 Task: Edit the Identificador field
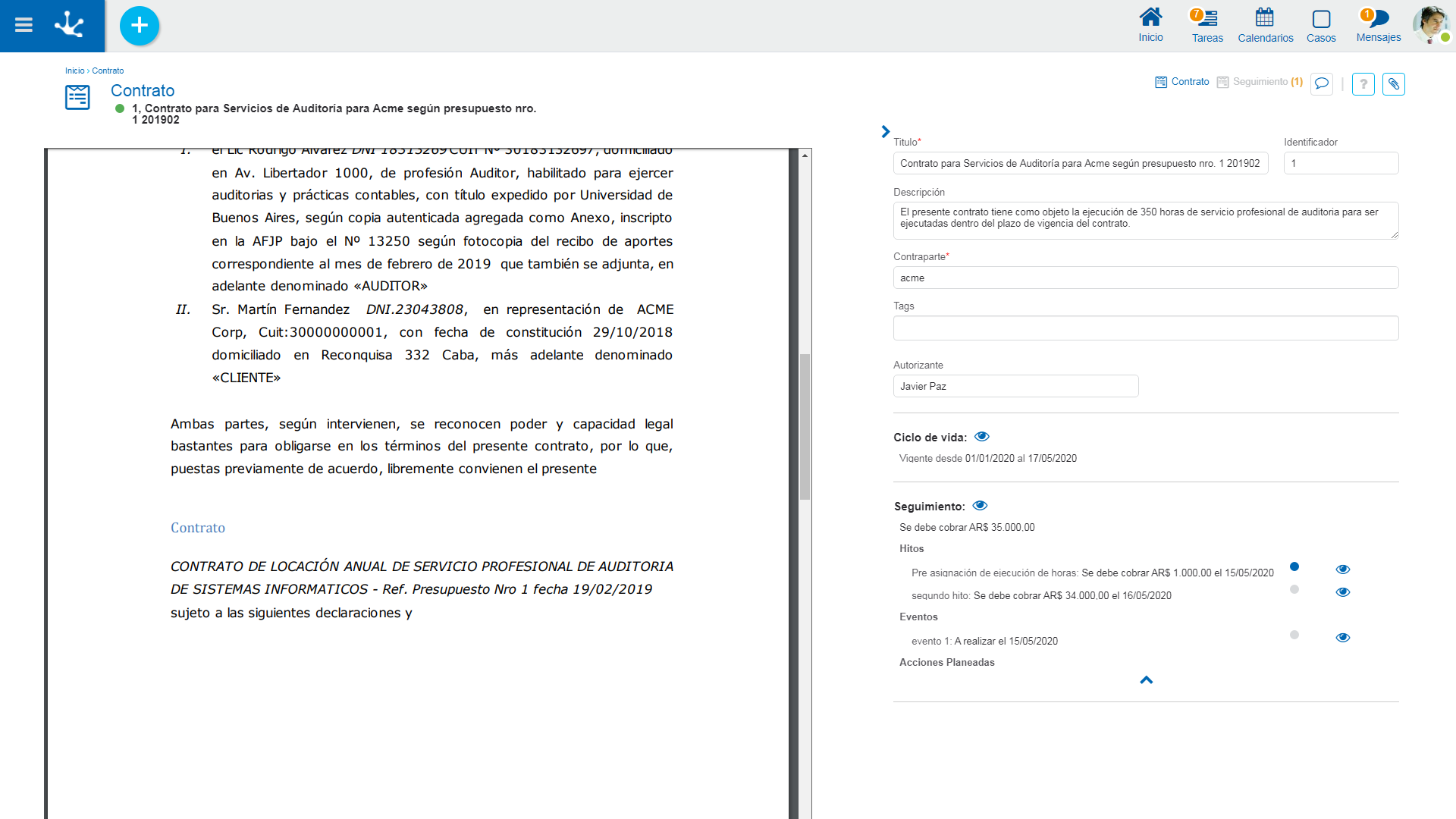1341,163
